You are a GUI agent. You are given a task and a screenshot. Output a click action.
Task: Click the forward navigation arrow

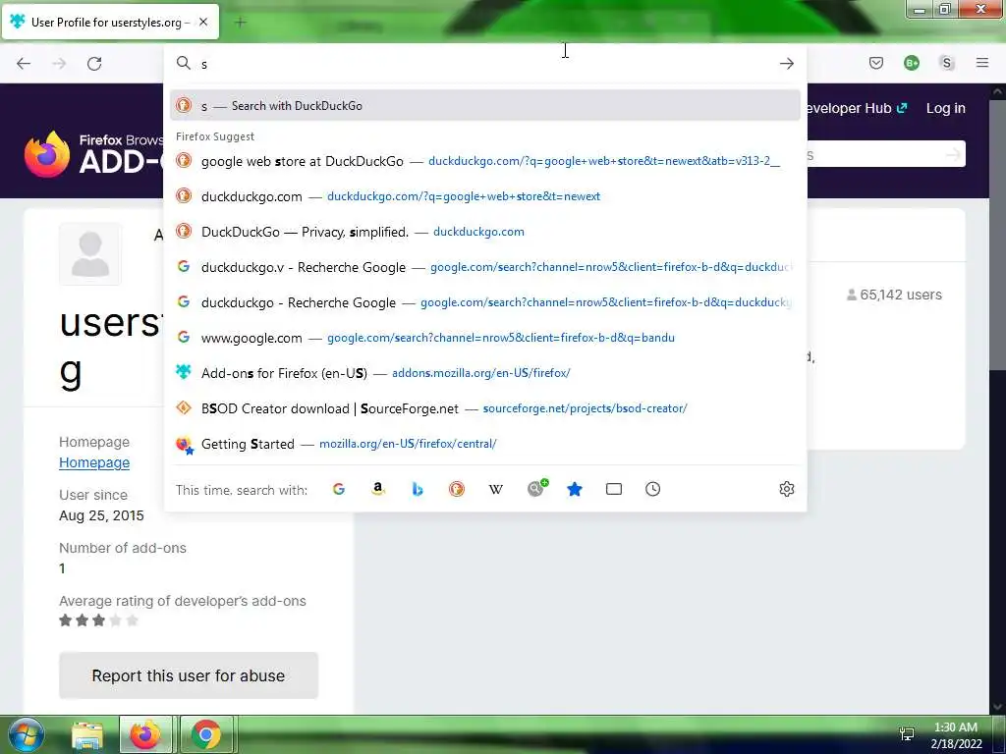click(59, 64)
